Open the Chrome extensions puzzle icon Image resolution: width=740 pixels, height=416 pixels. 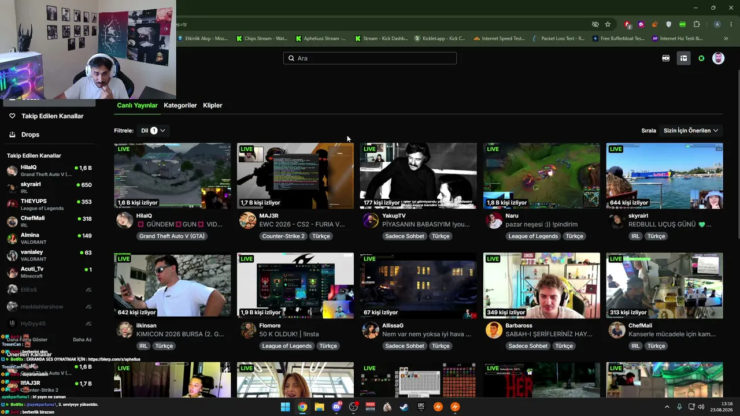click(x=697, y=24)
